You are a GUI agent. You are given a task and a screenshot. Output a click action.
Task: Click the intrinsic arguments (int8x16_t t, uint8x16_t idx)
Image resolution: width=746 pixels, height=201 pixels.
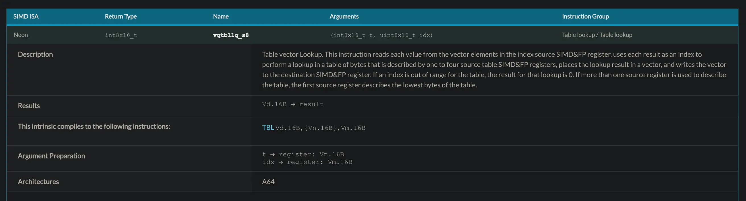pyautogui.click(x=382, y=35)
